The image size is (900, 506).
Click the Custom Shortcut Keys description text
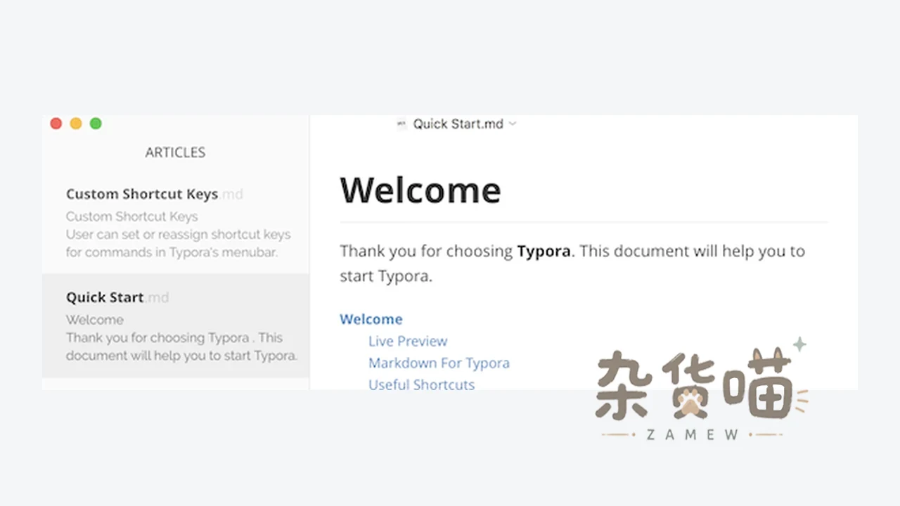178,234
